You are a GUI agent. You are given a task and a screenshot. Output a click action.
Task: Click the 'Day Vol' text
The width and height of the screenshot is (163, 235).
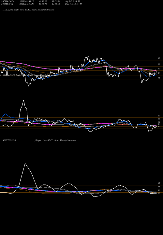click(73, 4)
